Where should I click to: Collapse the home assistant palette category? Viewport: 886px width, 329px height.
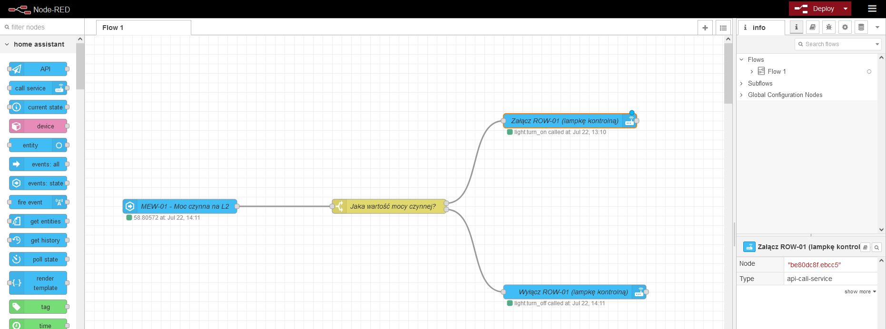[7, 44]
